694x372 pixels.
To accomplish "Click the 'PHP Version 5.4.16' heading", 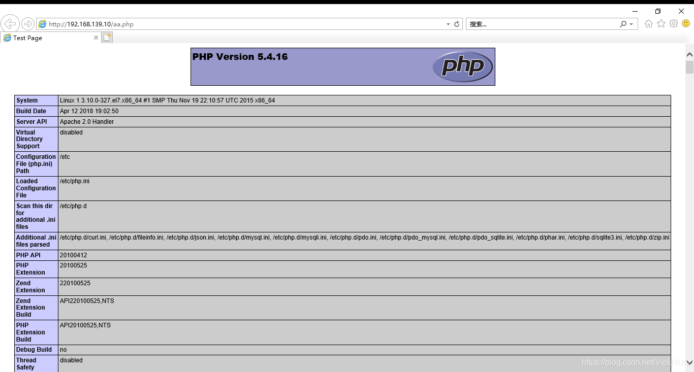I will tap(240, 57).
